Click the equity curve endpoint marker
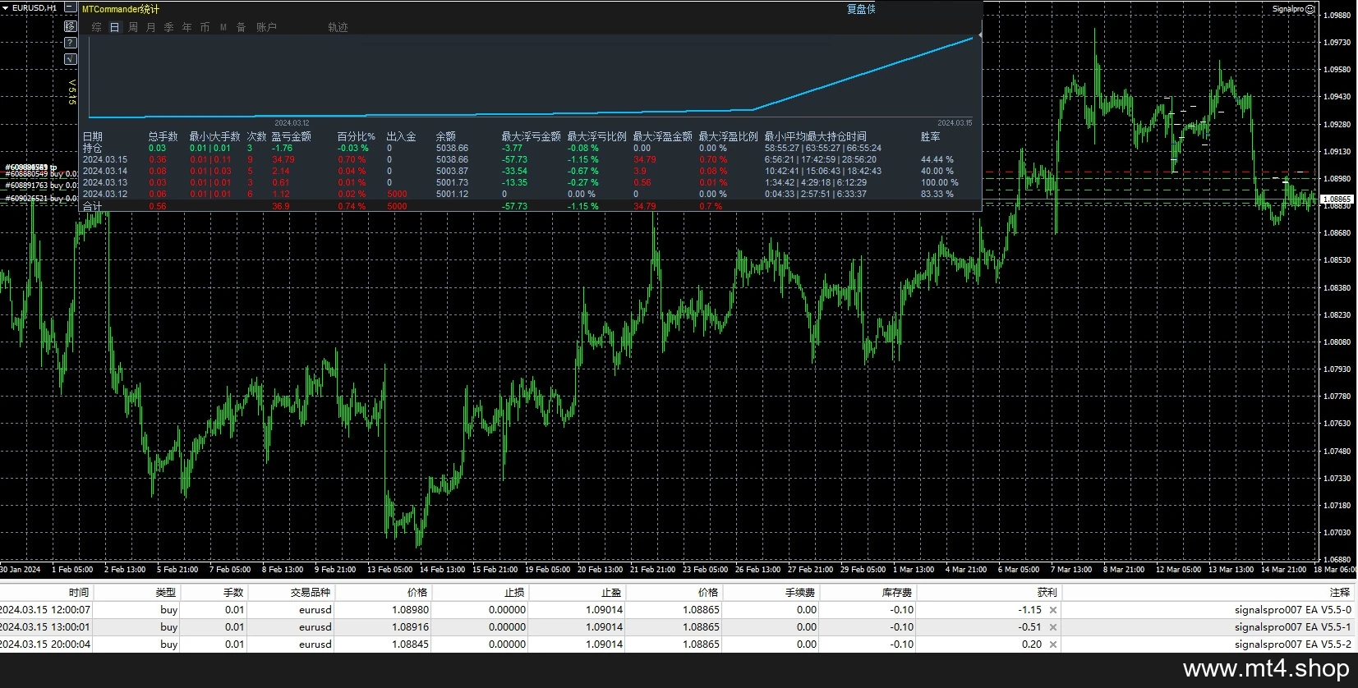The width and height of the screenshot is (1358, 688). 978,34
